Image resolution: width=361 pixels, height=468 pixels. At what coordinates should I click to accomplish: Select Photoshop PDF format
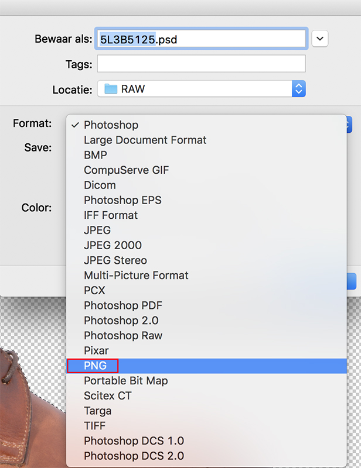(x=206, y=305)
